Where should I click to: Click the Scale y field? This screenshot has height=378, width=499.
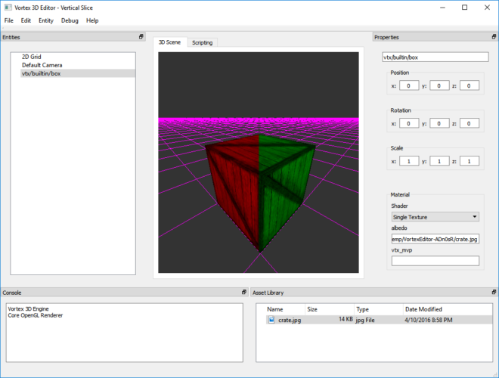click(x=439, y=161)
